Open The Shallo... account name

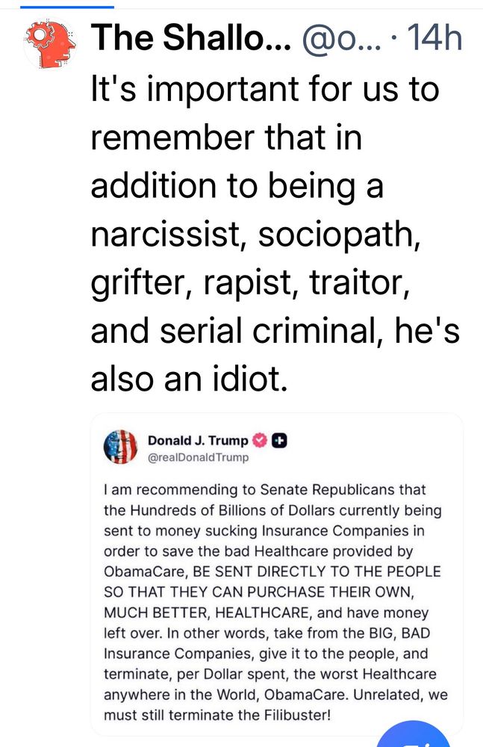tap(191, 38)
